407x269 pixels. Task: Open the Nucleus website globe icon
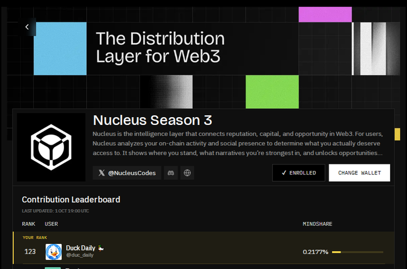pos(187,173)
